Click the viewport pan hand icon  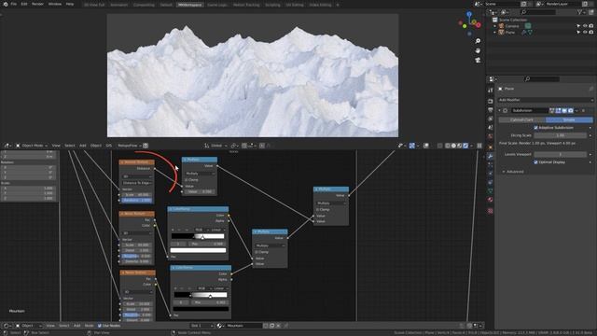[x=478, y=50]
